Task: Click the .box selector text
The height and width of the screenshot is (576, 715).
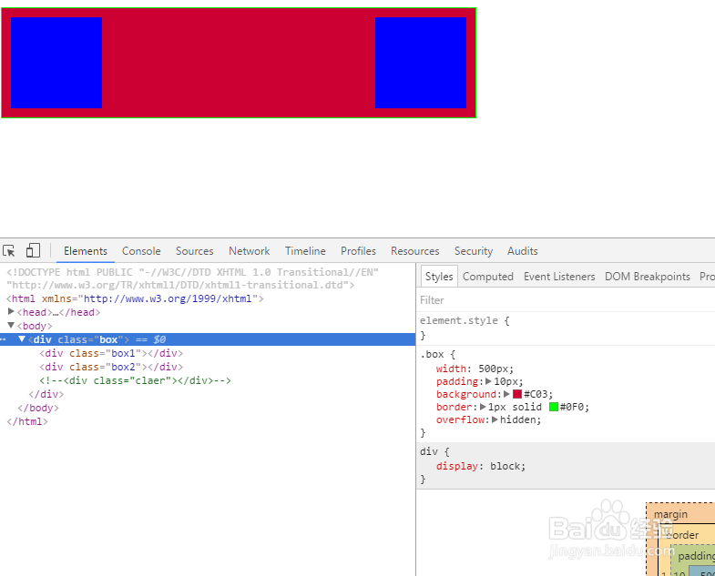Action: 432,354
